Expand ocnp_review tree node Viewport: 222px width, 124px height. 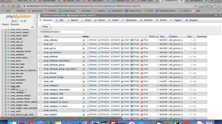6,39
